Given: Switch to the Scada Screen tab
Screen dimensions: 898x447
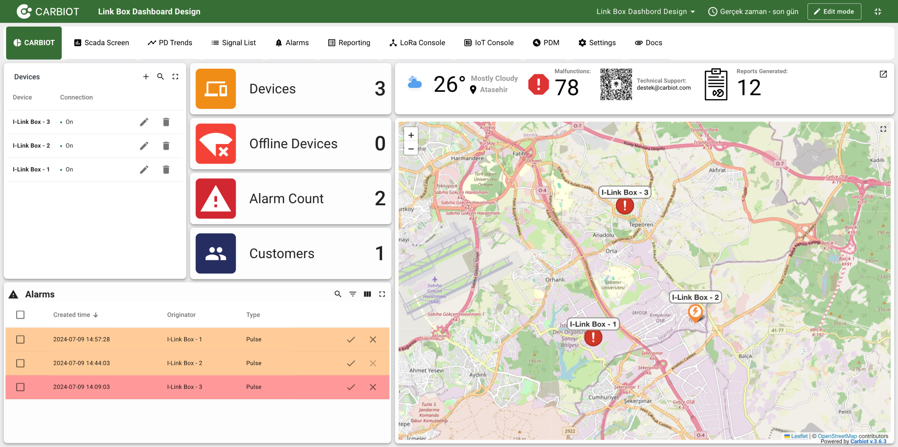Looking at the screenshot, I should tap(102, 43).
